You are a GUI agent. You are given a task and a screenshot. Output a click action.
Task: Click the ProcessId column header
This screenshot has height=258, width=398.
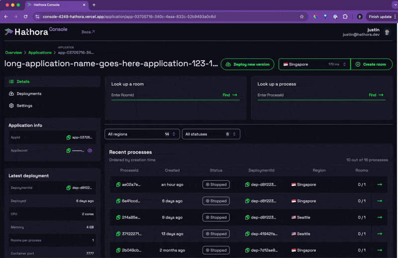(x=129, y=170)
